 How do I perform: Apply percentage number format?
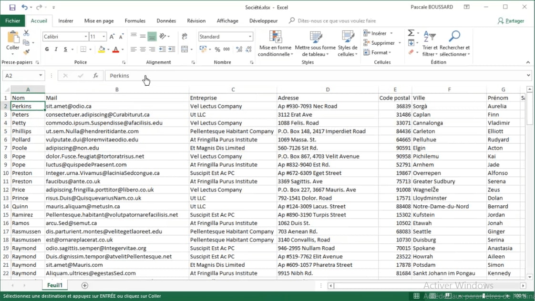(x=217, y=49)
